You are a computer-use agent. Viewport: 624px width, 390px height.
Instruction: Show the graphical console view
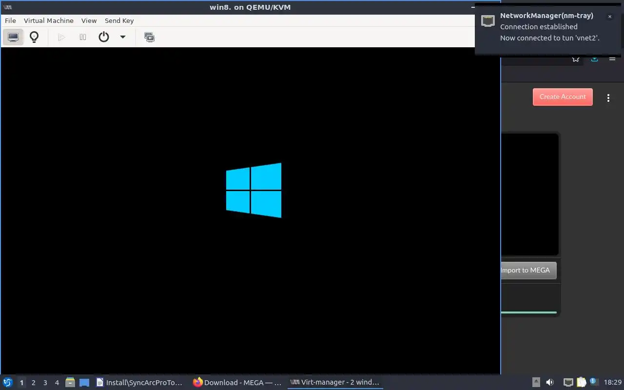[x=13, y=37]
